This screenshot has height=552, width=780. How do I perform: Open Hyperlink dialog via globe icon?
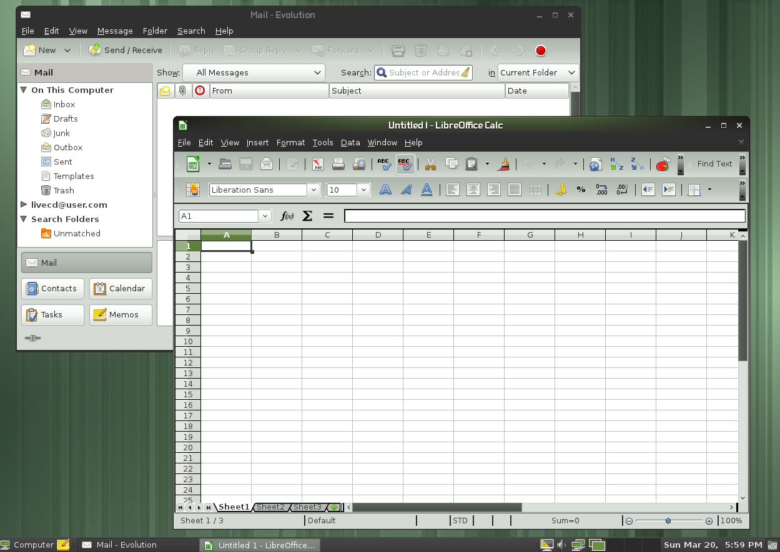click(596, 164)
